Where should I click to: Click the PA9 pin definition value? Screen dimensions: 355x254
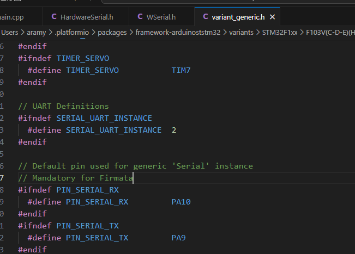(x=178, y=238)
